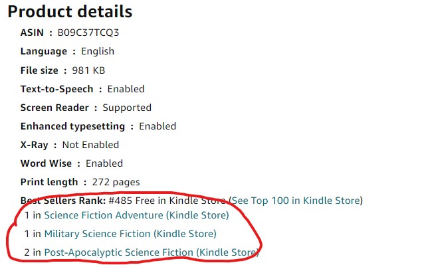Click the X-Ray Not Enabled value
This screenshot has width=432, height=265.
pyautogui.click(x=90, y=145)
